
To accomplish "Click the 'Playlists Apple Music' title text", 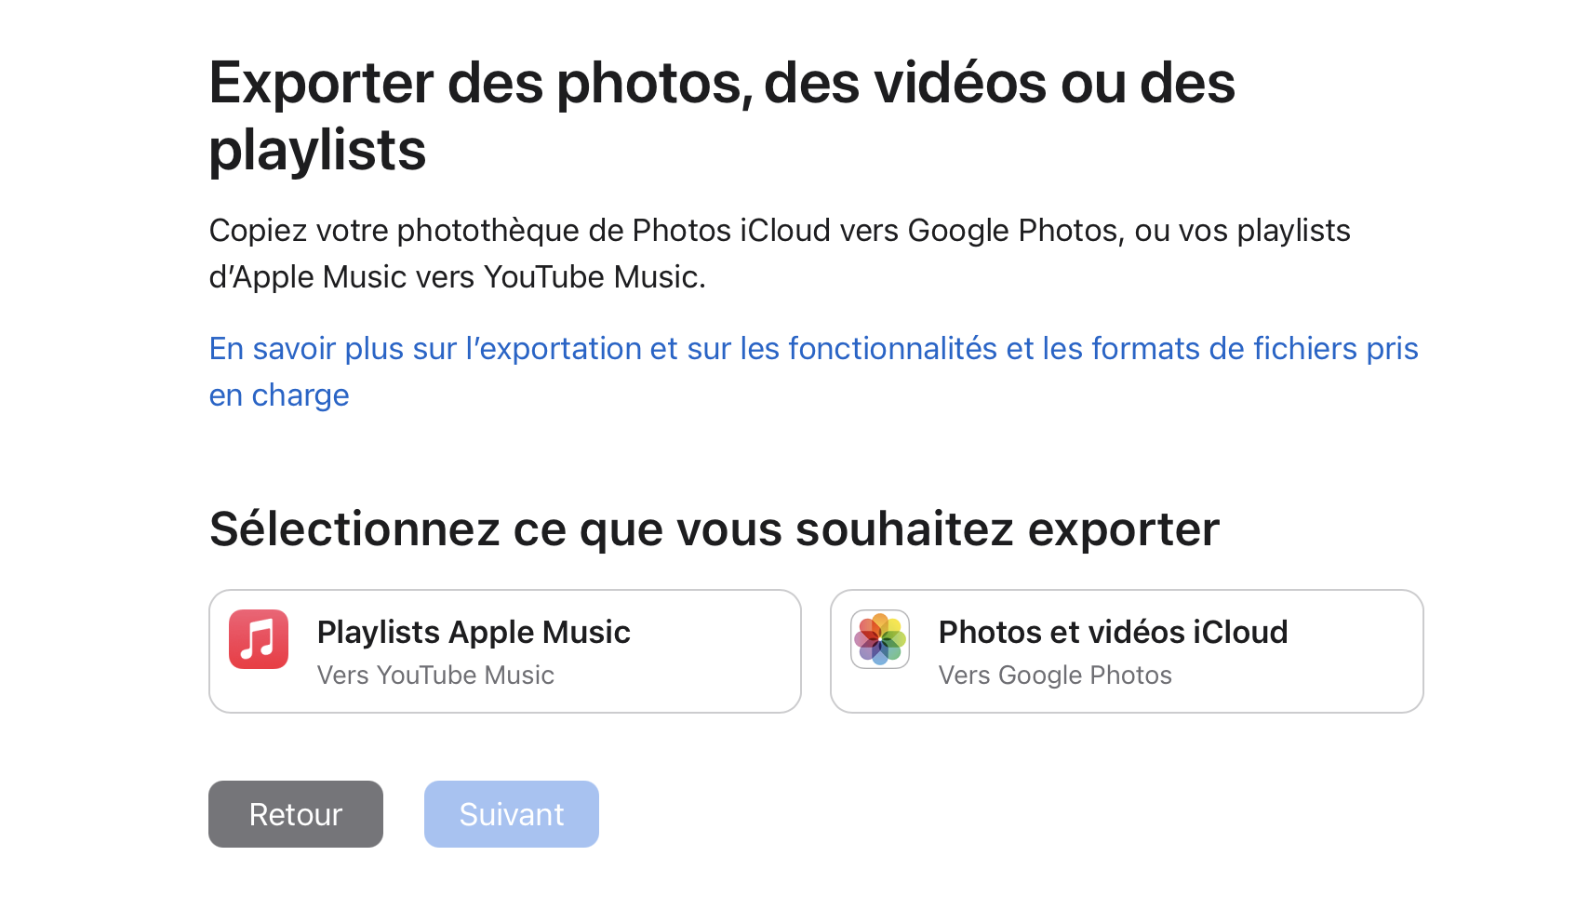I will (x=474, y=632).
